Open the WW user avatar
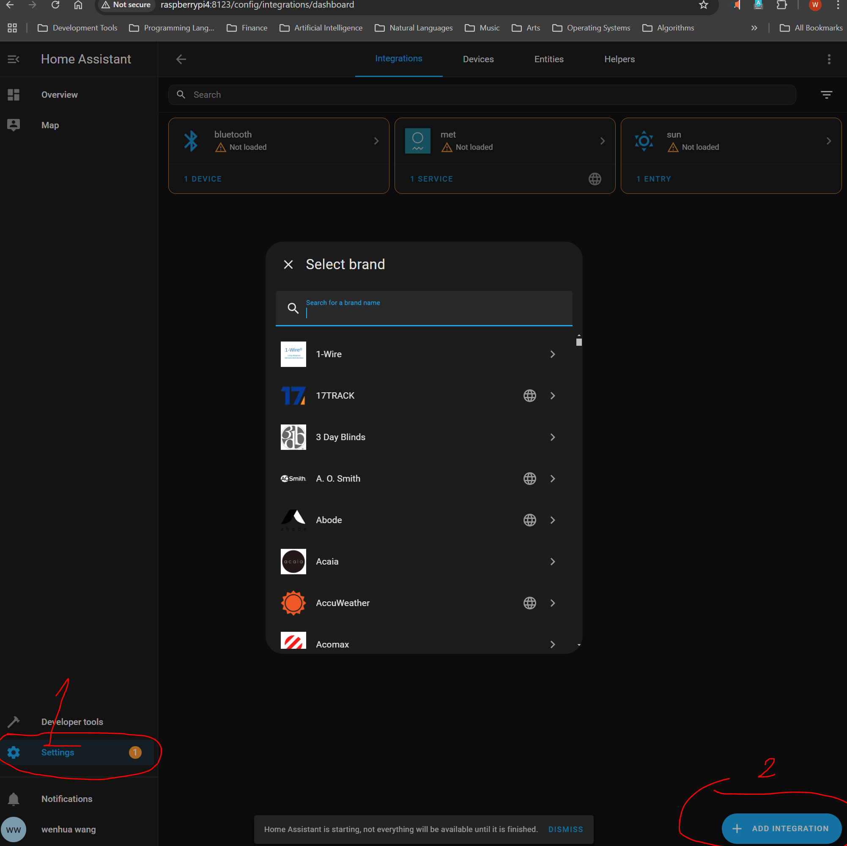The width and height of the screenshot is (847, 846). pyautogui.click(x=14, y=829)
